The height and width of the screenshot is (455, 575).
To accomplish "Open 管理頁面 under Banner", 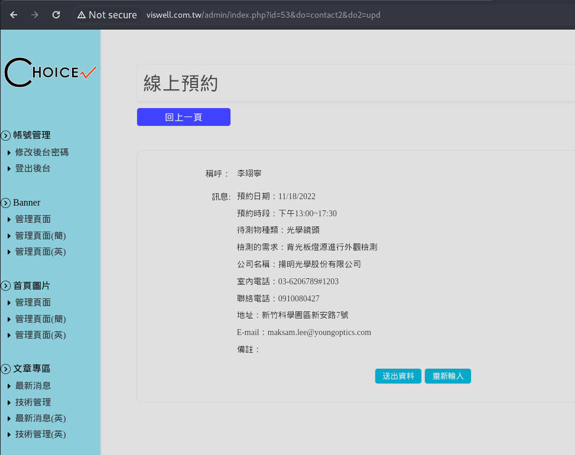I will tap(33, 219).
